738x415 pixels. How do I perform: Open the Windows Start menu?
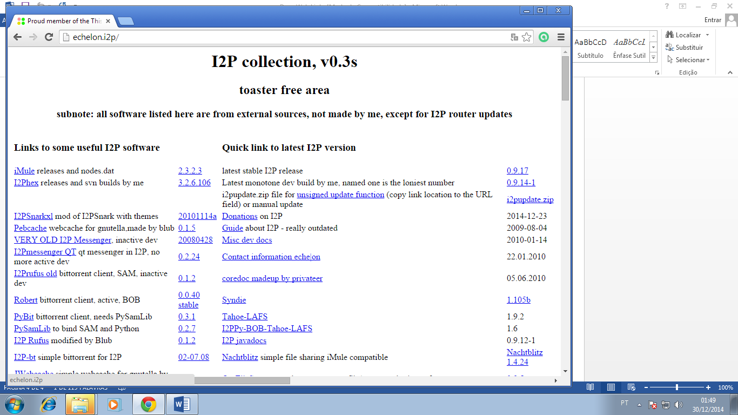click(15, 404)
